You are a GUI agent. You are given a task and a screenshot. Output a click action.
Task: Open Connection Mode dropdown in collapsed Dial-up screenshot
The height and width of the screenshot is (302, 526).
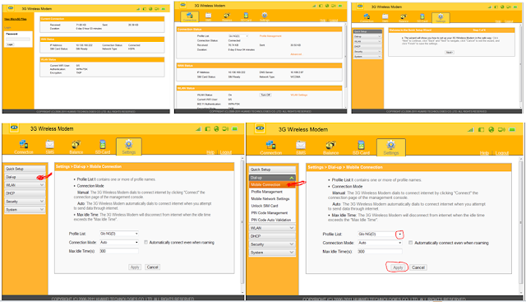point(136,242)
